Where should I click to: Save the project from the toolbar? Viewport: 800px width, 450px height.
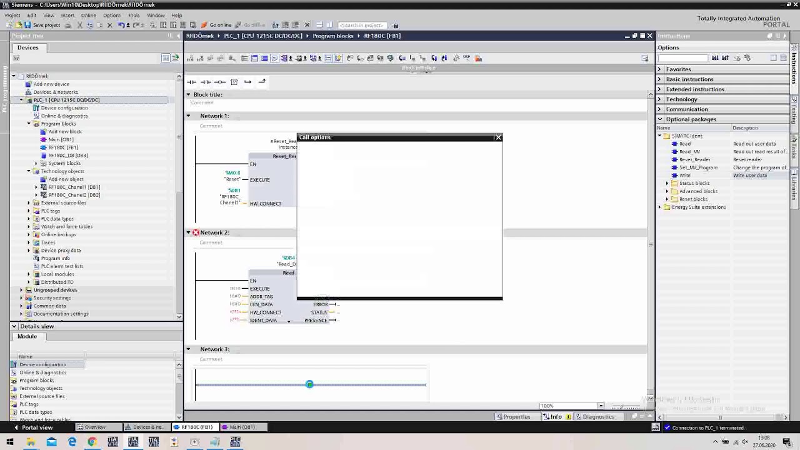click(42, 25)
